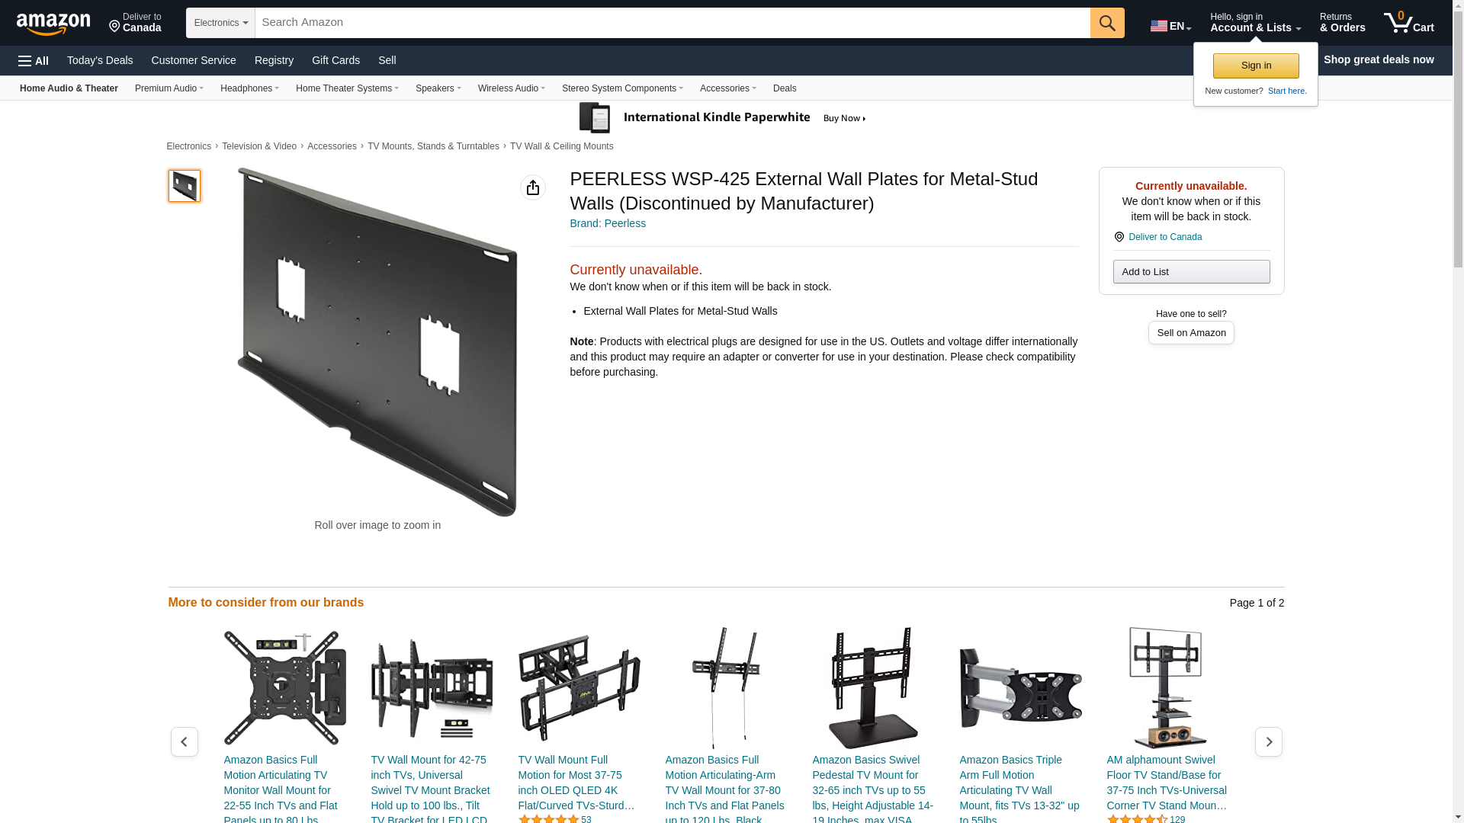This screenshot has height=823, width=1464.
Task: Focus the Search Amazon input field
Action: click(673, 23)
